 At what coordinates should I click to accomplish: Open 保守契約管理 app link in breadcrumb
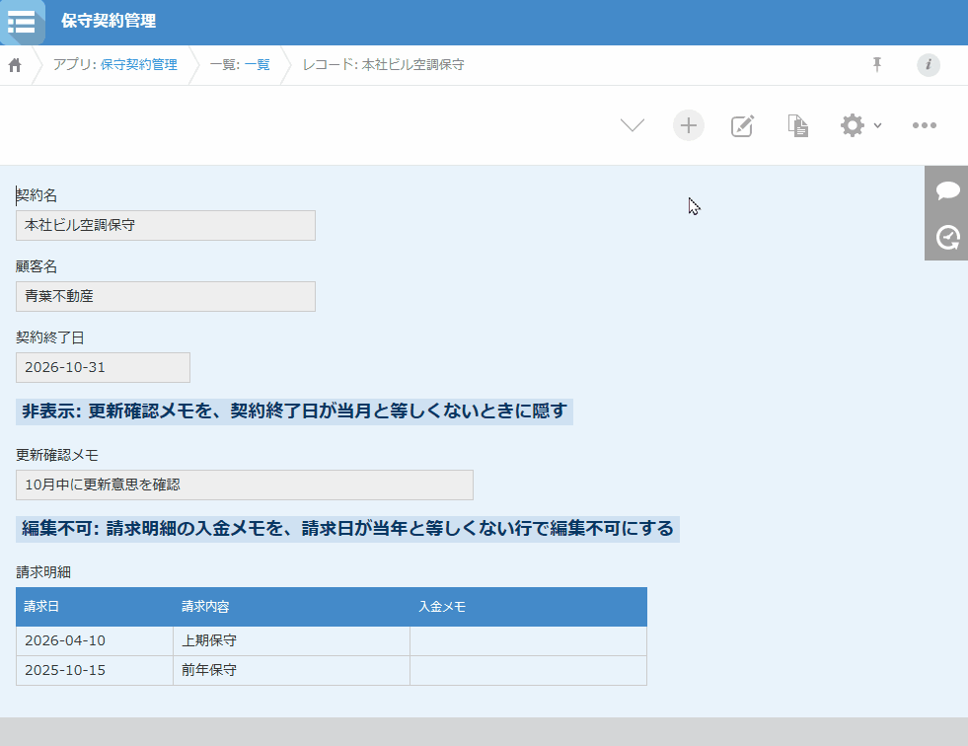click(139, 65)
